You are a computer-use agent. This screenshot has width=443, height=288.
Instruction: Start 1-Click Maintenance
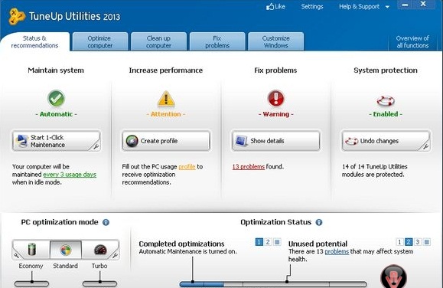(56, 141)
